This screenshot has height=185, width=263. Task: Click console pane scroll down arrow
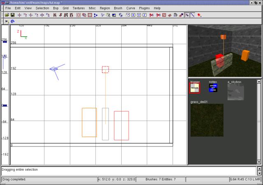259,173
